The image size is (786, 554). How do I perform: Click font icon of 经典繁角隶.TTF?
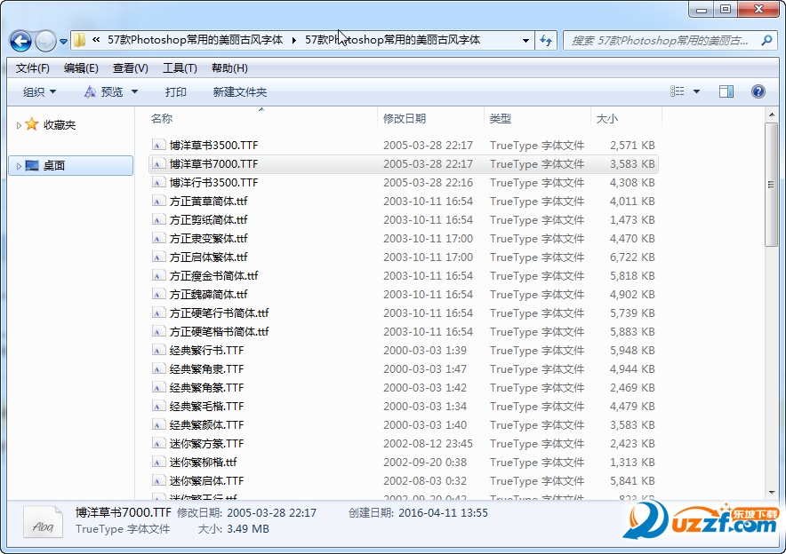[158, 368]
